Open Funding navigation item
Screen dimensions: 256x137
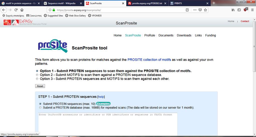point(210,35)
